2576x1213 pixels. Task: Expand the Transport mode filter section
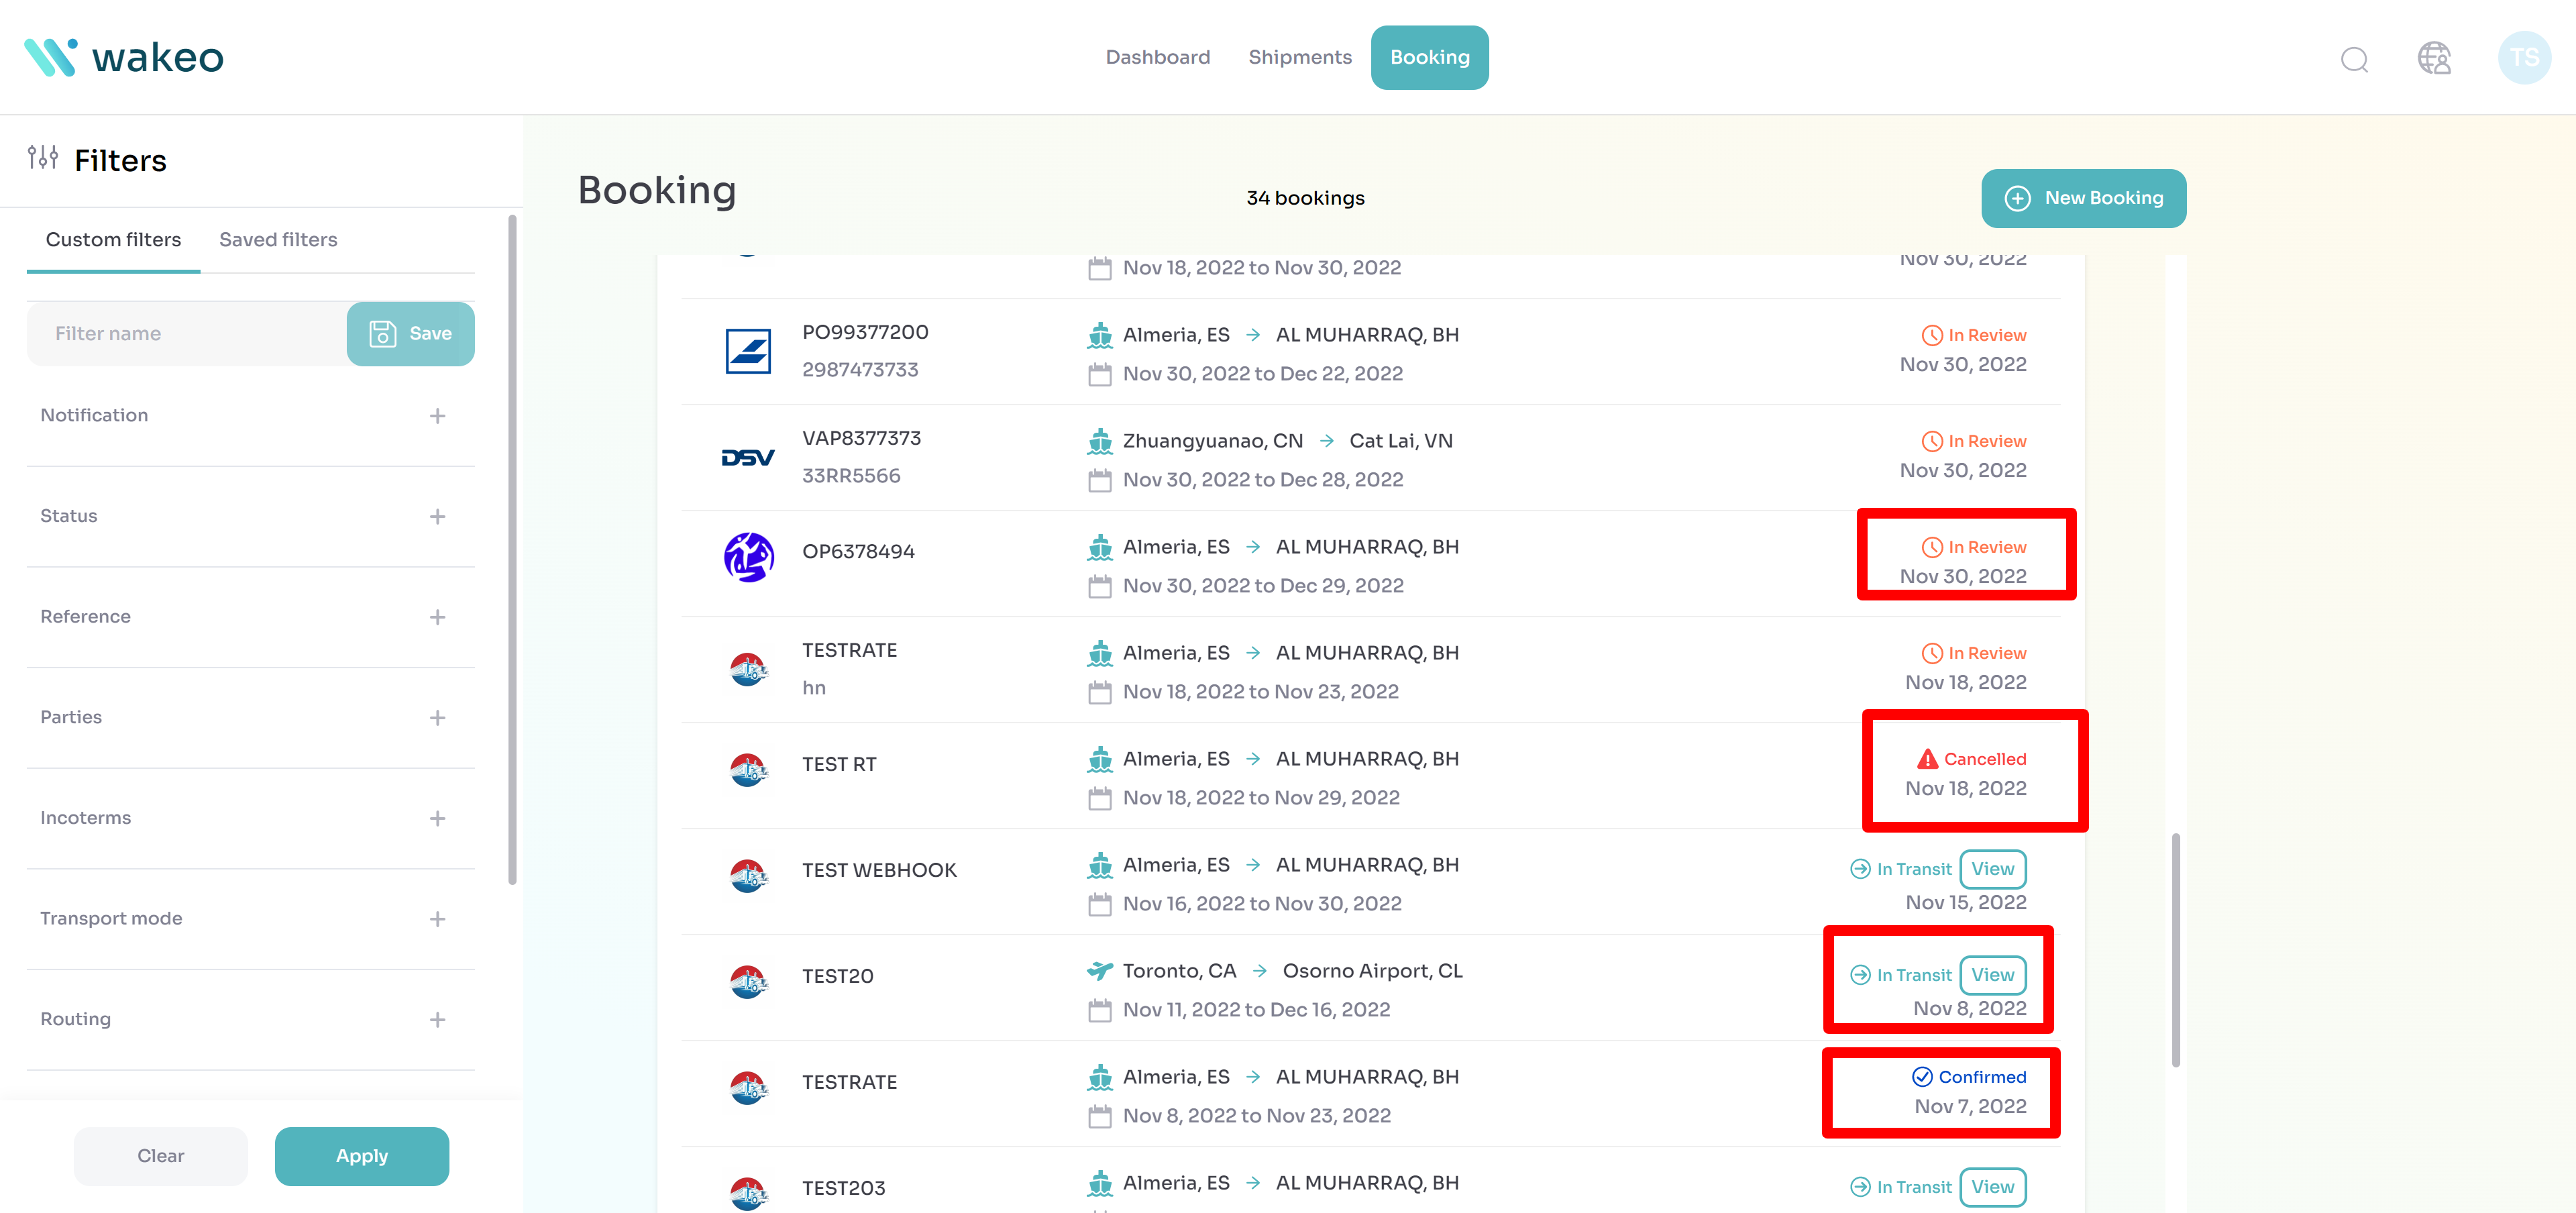[x=437, y=918]
